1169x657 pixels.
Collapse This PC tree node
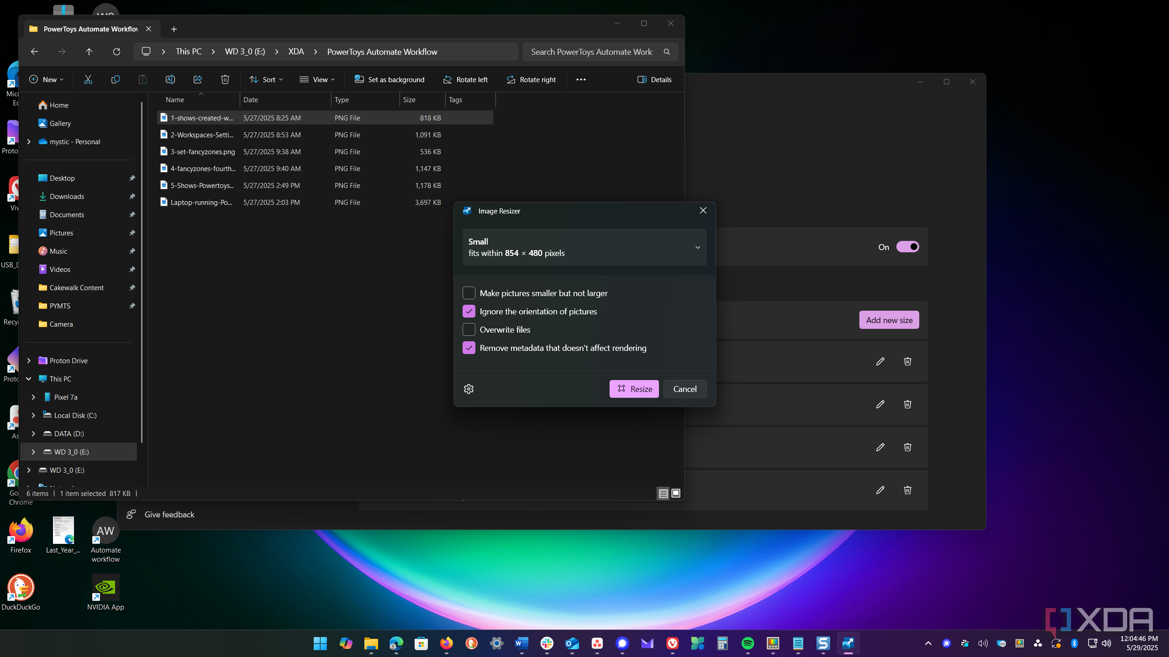click(x=29, y=379)
